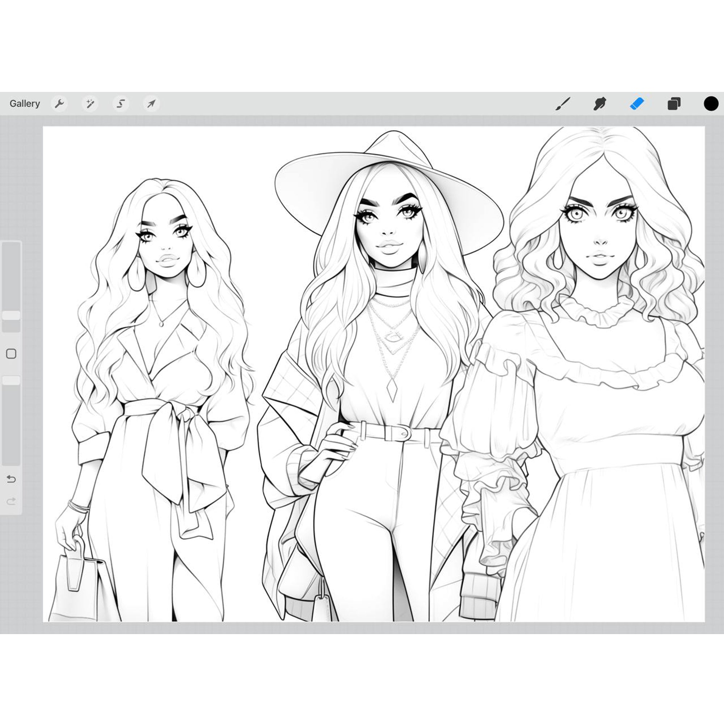The image size is (724, 726).
Task: Open the Layers panel
Action: [673, 103]
